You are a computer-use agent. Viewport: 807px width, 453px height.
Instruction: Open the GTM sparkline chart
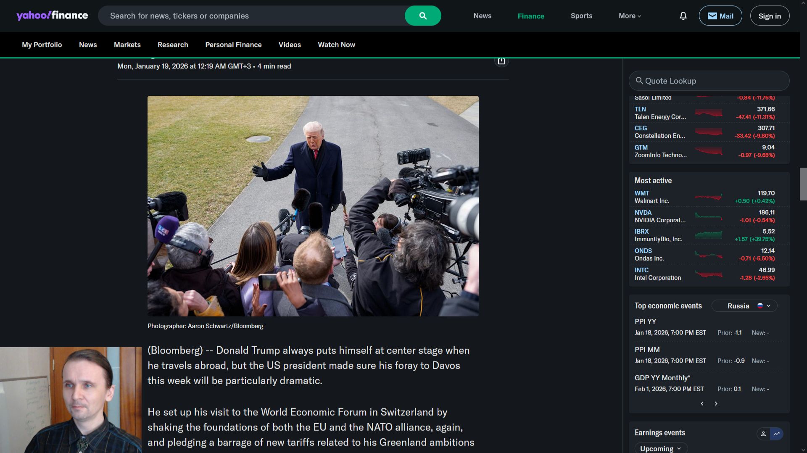[x=709, y=151]
